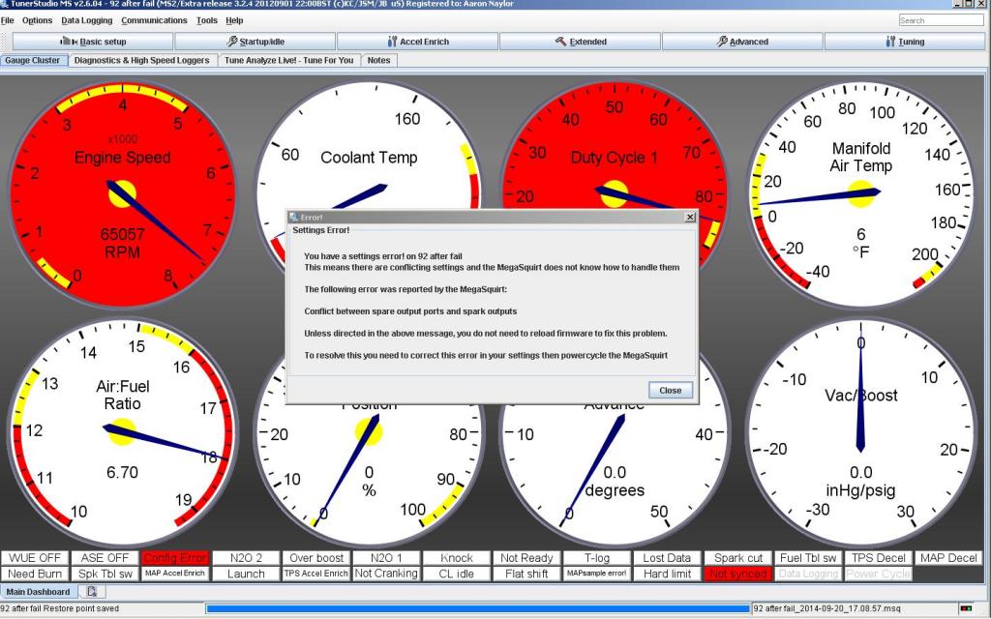Expand the Extended settings menu
Image resolution: width=991 pixels, height=619 pixels.
[581, 42]
